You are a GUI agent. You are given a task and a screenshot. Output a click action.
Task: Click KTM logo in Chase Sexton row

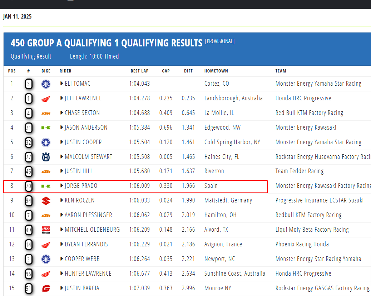46,114
